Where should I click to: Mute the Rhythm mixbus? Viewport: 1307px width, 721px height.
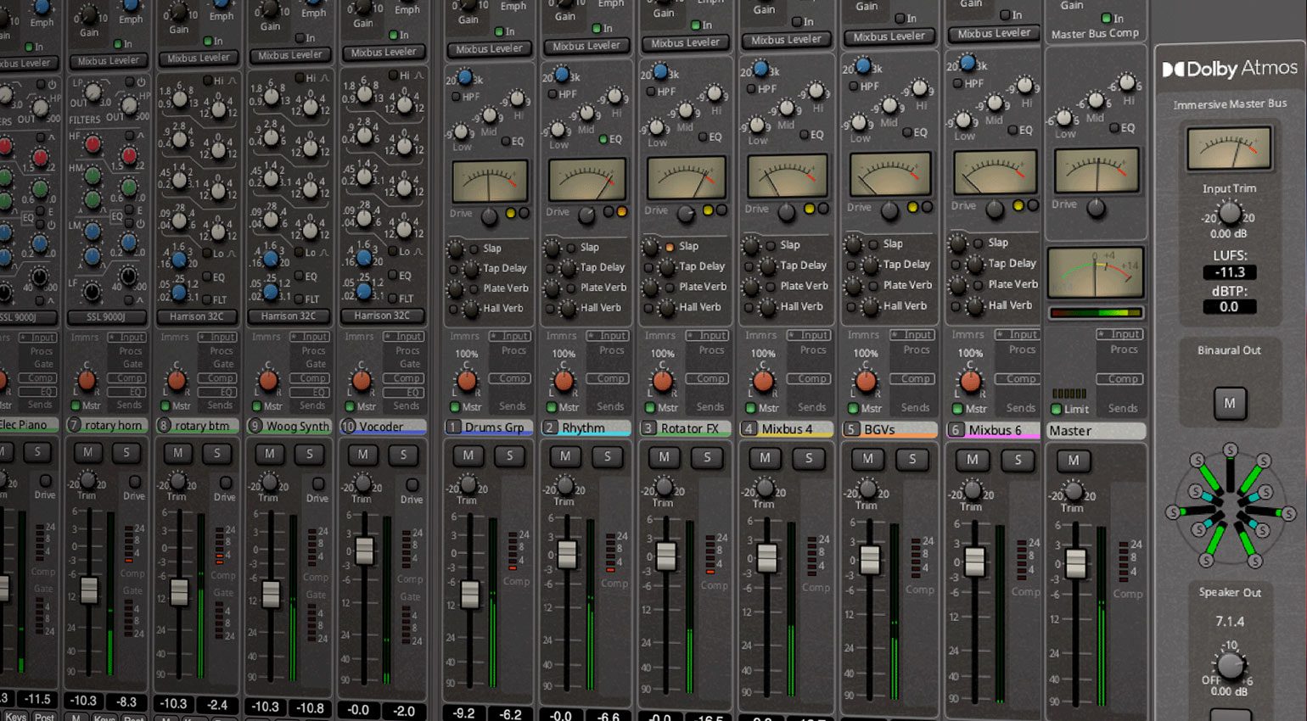pyautogui.click(x=565, y=456)
